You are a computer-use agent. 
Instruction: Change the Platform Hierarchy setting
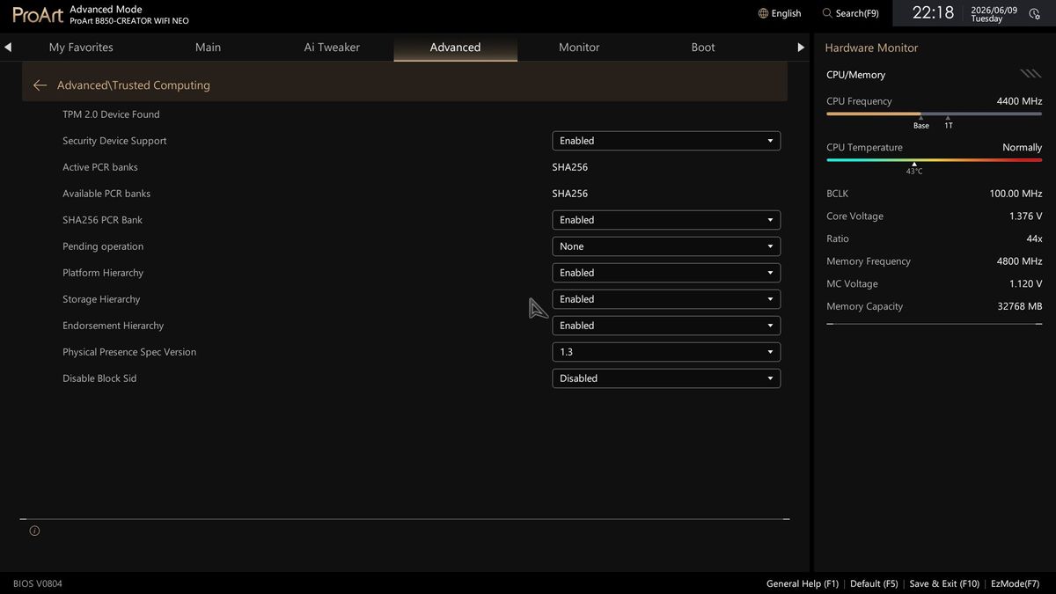tap(666, 273)
